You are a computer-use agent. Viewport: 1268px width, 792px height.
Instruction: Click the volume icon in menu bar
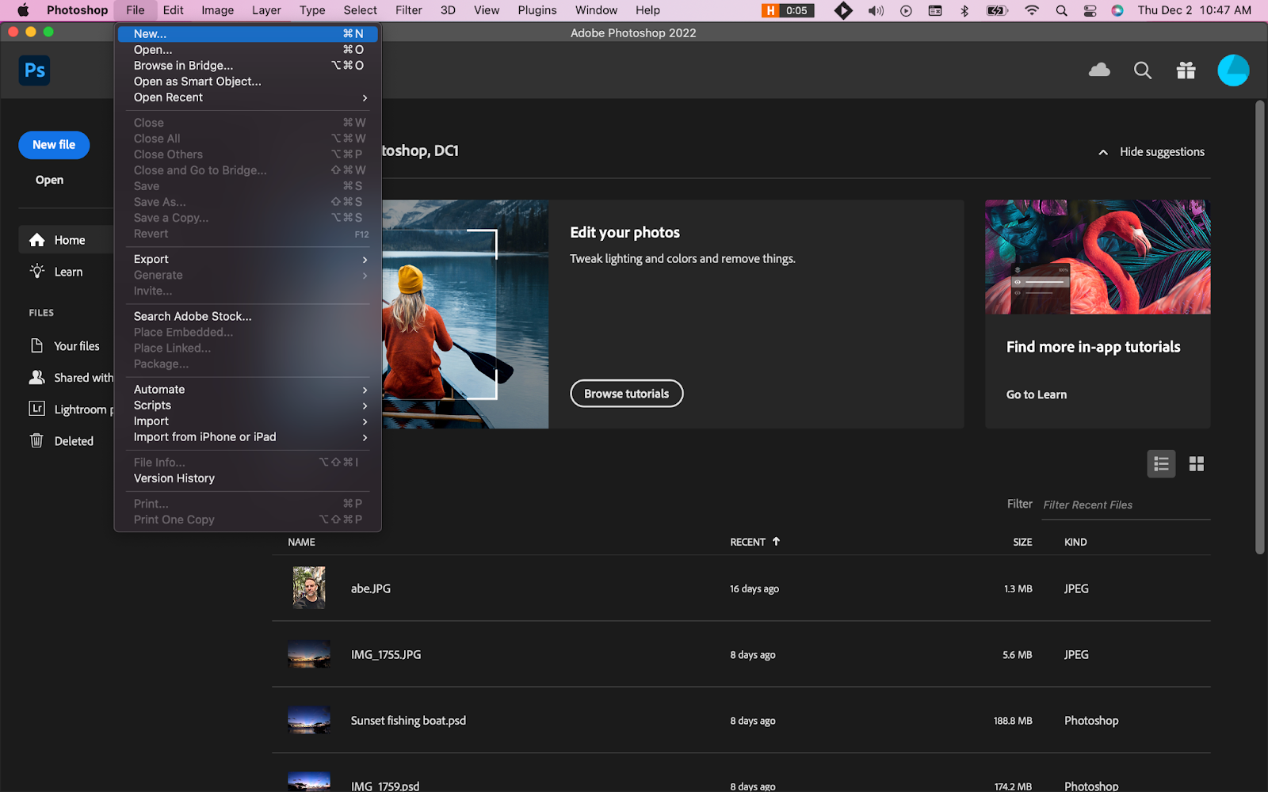pyautogui.click(x=876, y=10)
